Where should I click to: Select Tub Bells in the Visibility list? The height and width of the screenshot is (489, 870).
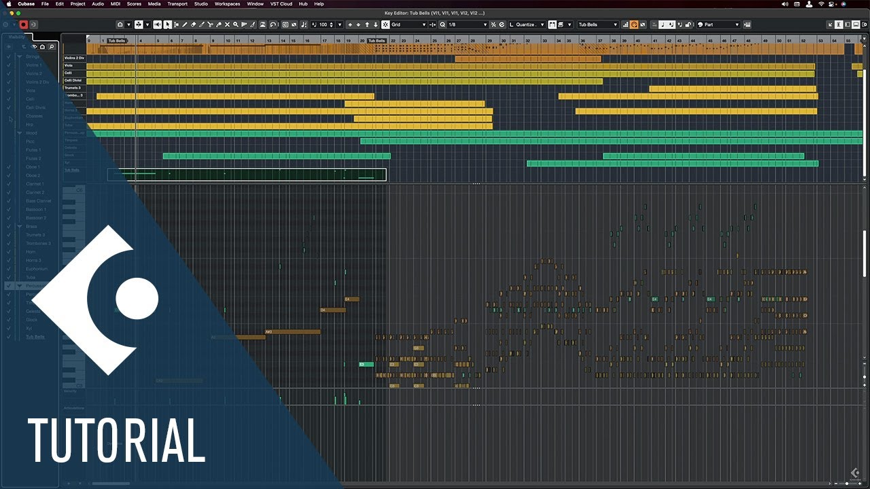[x=35, y=337]
